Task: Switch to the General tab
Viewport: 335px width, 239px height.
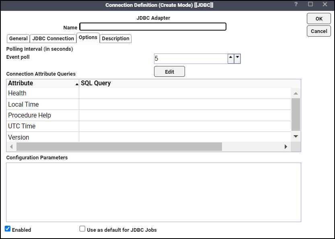Action: point(18,39)
